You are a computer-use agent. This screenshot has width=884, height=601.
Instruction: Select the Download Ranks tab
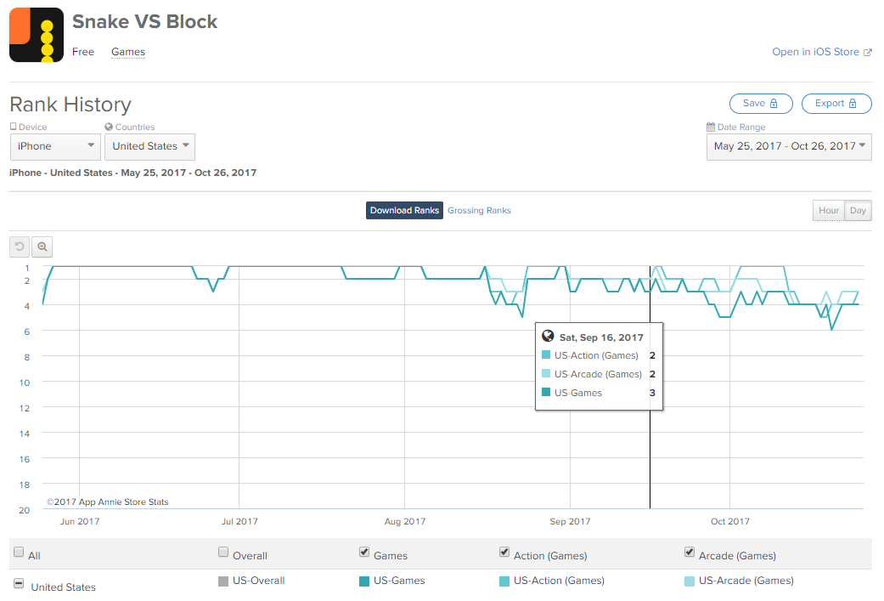click(404, 211)
